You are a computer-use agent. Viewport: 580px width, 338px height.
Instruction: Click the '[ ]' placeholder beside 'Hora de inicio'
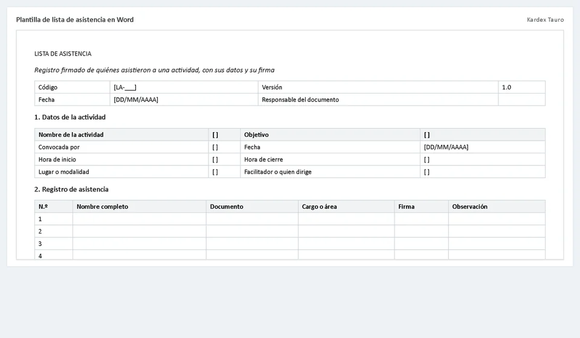pos(215,159)
